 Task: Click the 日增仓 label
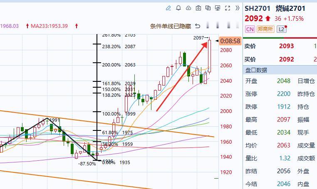pos(306,81)
